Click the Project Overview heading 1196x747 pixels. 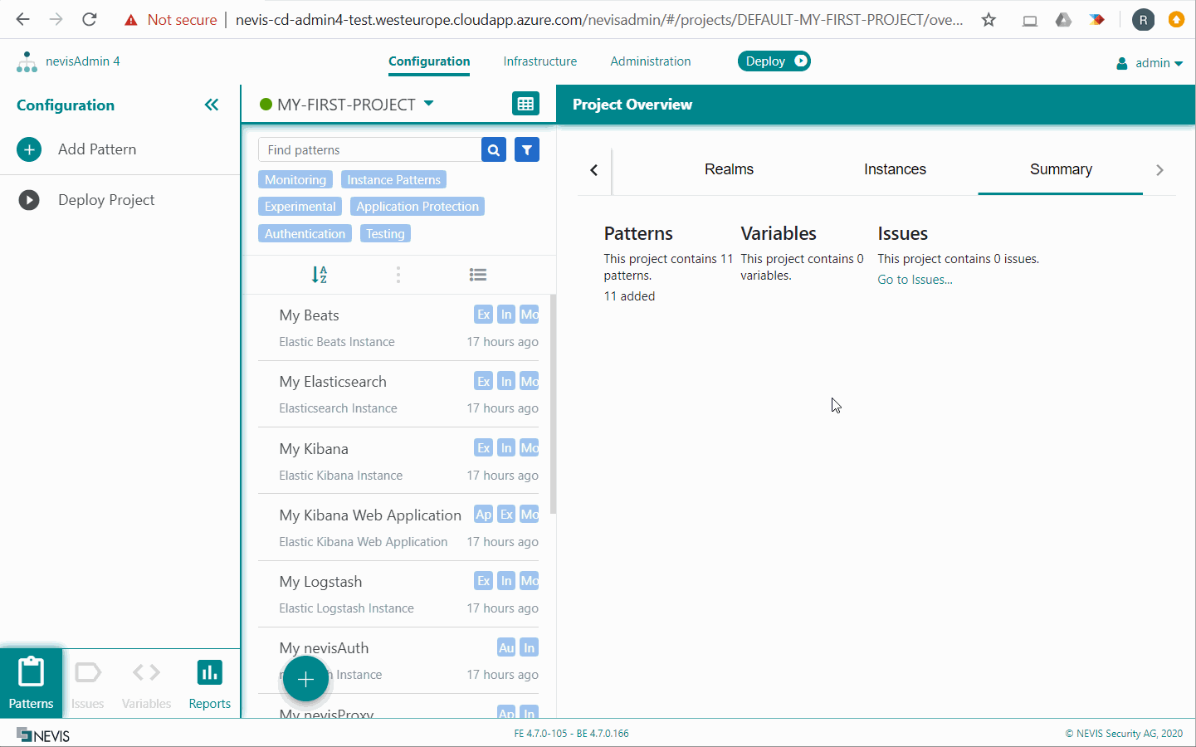(632, 105)
